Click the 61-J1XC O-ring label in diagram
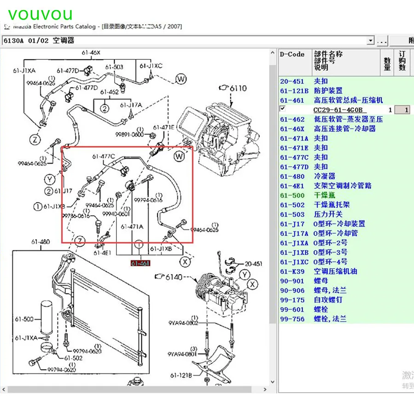 [x=151, y=66]
